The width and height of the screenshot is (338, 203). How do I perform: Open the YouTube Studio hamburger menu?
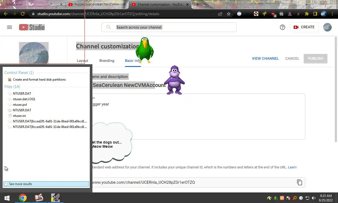(10, 27)
